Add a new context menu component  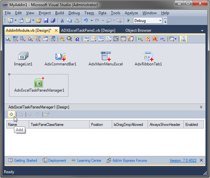point(23,39)
